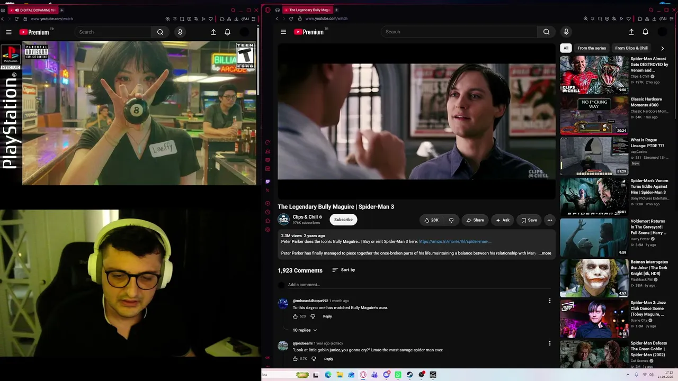Click the search field in left YouTube window
The width and height of the screenshot is (678, 381).
pos(113,32)
